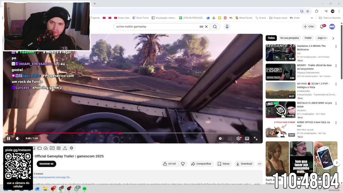Viewport: 343px width, 193px height.
Task: Open options menu for SCUM 1.2 PVP video
Action: [336, 84]
